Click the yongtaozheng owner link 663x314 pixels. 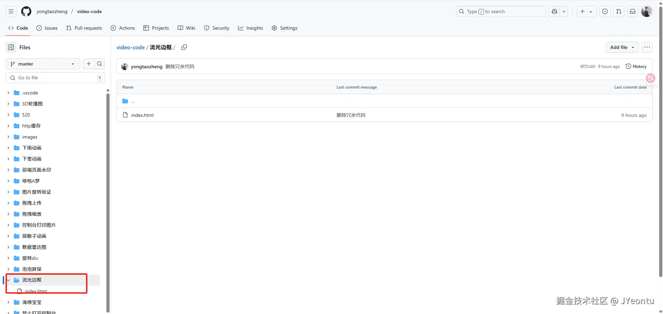[52, 11]
